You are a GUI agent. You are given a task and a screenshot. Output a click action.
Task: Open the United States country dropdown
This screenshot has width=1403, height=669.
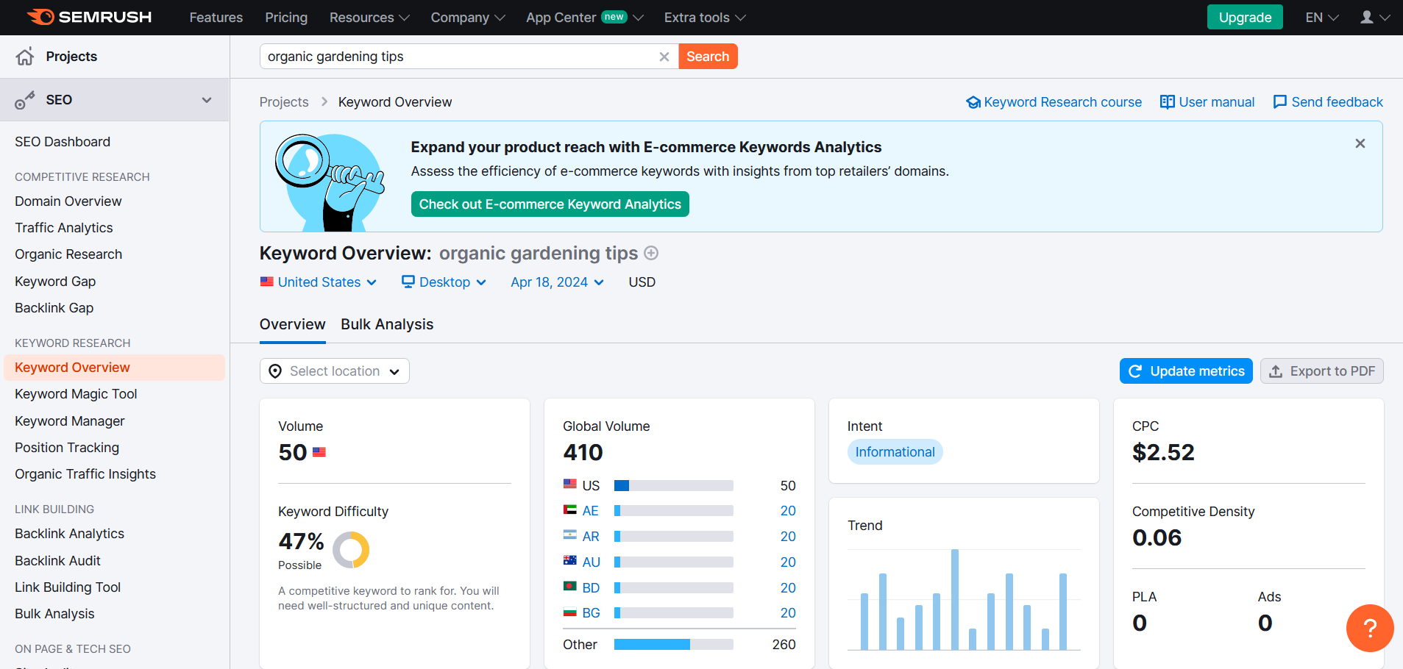(319, 282)
